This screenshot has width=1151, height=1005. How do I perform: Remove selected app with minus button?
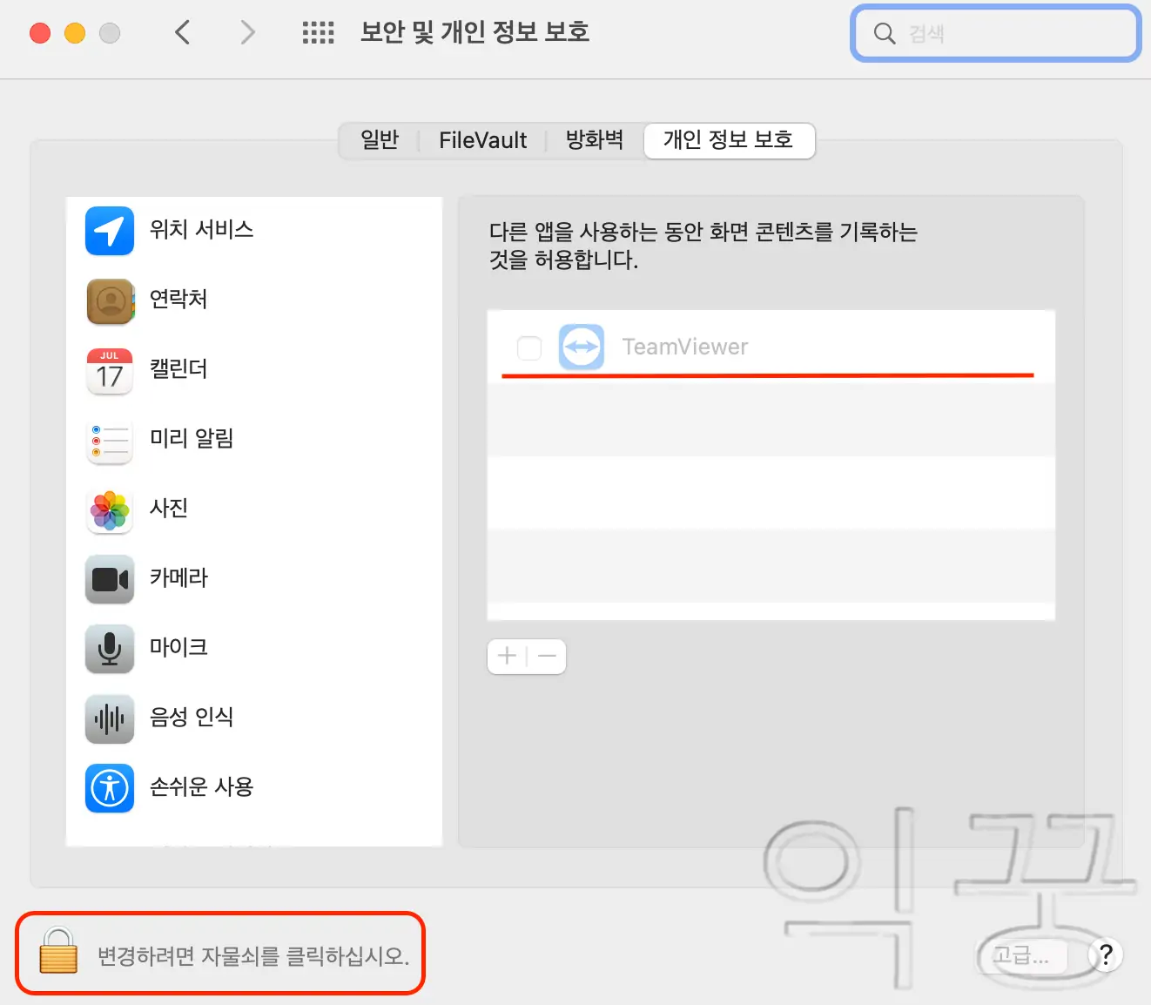pos(547,656)
